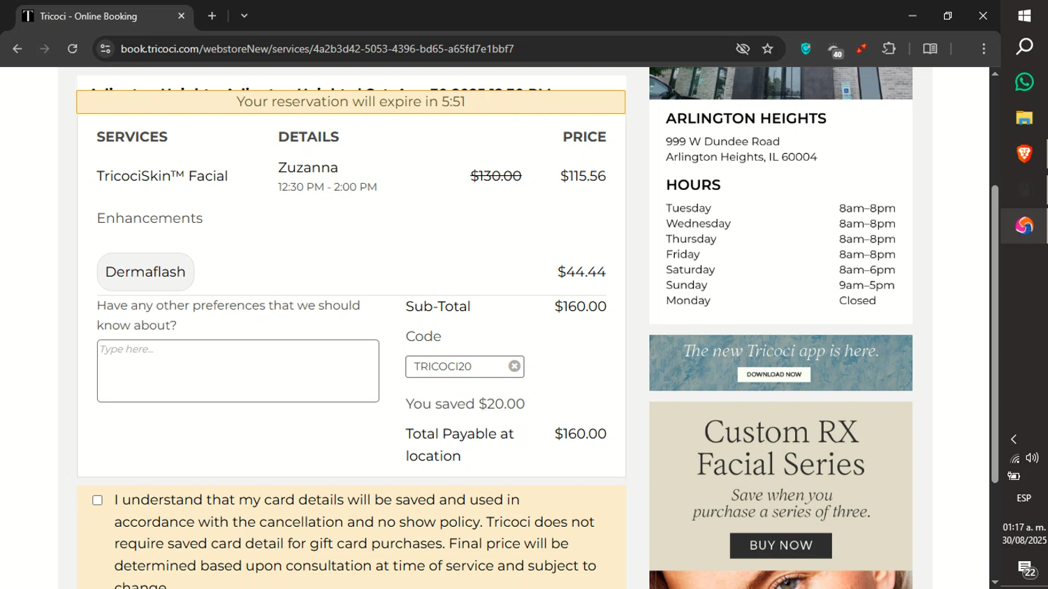The height and width of the screenshot is (589, 1048).
Task: Click the scrollbar up arrow
Action: [x=995, y=73]
